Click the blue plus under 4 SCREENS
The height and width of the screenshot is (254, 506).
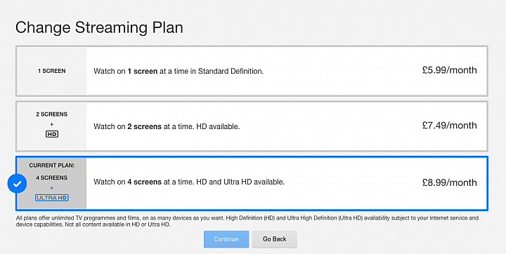[x=52, y=188]
